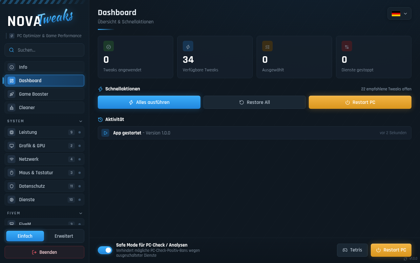Click the Leistung CPU chip icon
The image size is (420, 263).
(12, 132)
